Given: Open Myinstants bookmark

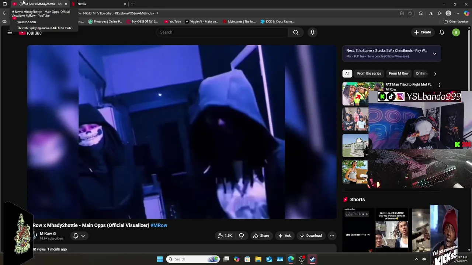Looking at the screenshot, I should tap(239, 22).
